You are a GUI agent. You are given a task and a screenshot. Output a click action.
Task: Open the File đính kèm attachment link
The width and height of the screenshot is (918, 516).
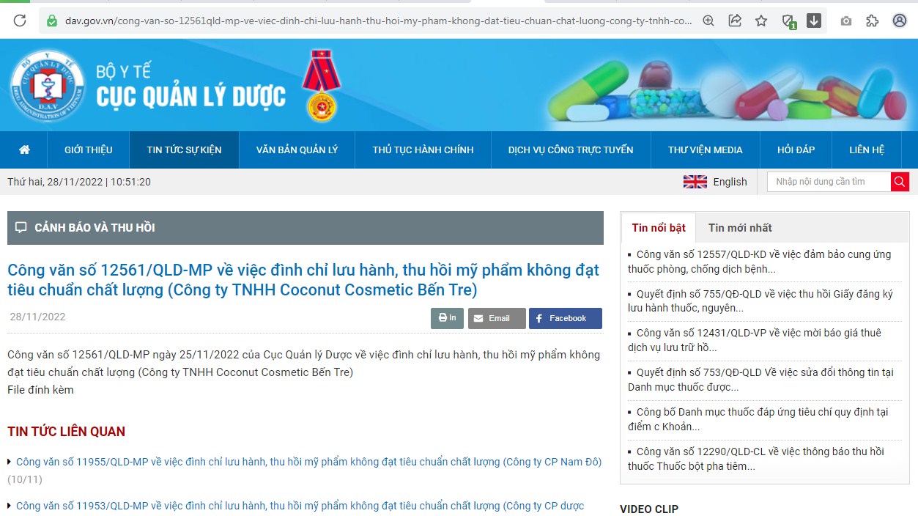[40, 390]
